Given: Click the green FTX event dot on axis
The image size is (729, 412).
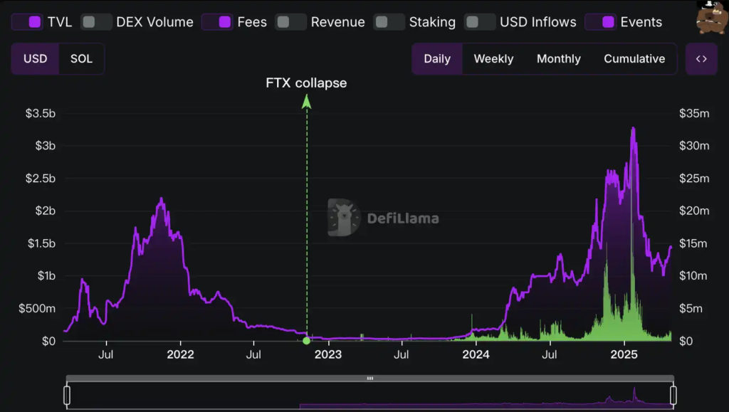Looking at the screenshot, I should pyautogui.click(x=307, y=341).
